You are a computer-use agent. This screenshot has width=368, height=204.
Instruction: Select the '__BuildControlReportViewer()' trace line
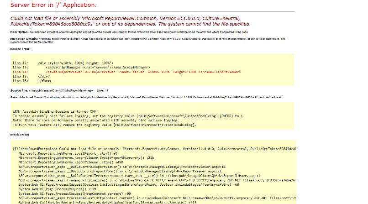tap(122, 167)
